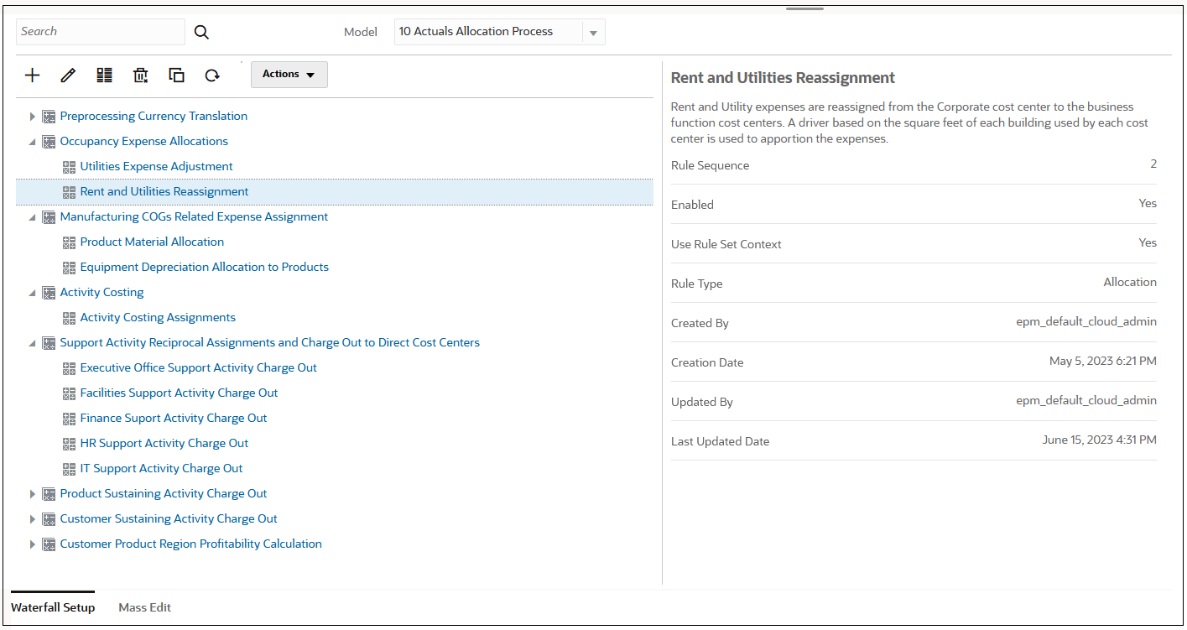Expand the Product Sustaining Activity Charge Out node

pyautogui.click(x=32, y=493)
